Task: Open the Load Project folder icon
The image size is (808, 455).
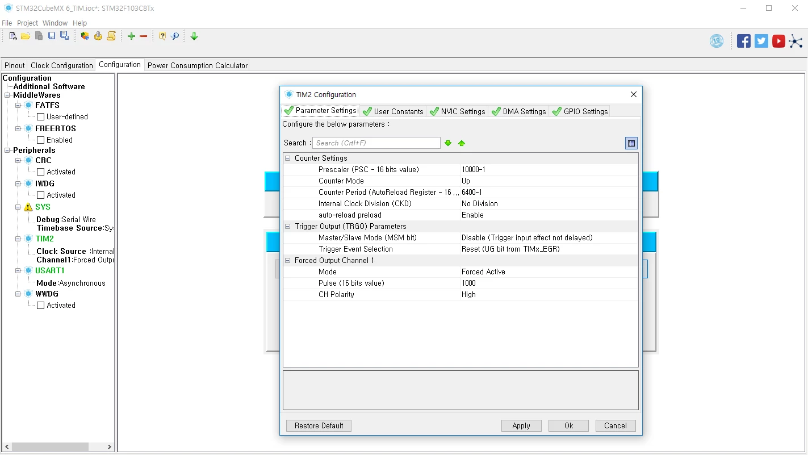Action: point(26,36)
